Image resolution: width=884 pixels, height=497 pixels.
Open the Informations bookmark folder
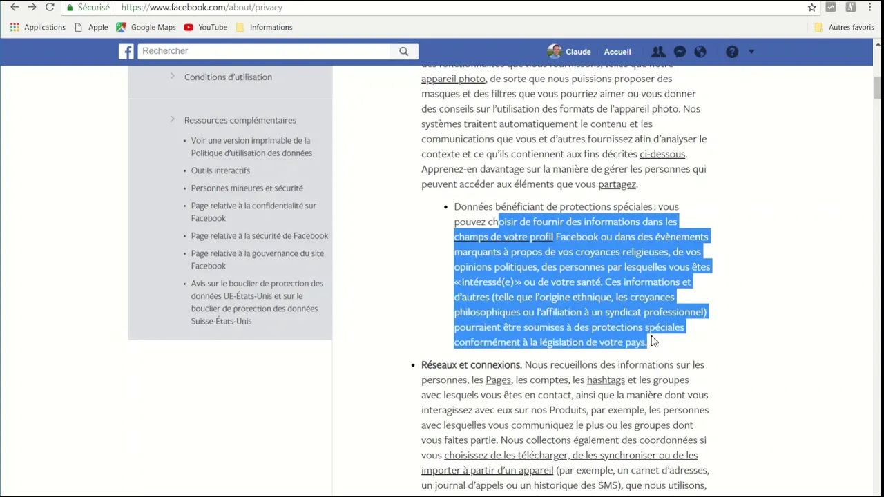click(x=264, y=27)
